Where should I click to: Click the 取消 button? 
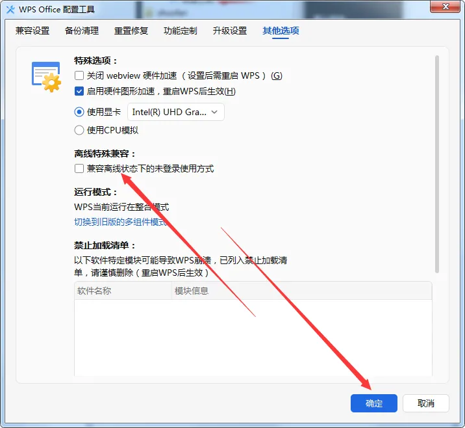click(x=426, y=403)
